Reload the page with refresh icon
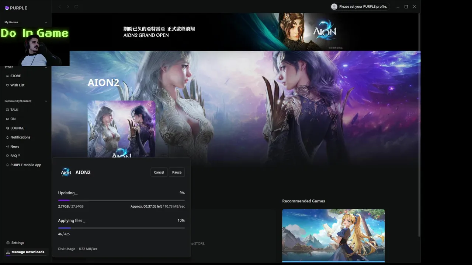472x265 pixels. pos(76,7)
